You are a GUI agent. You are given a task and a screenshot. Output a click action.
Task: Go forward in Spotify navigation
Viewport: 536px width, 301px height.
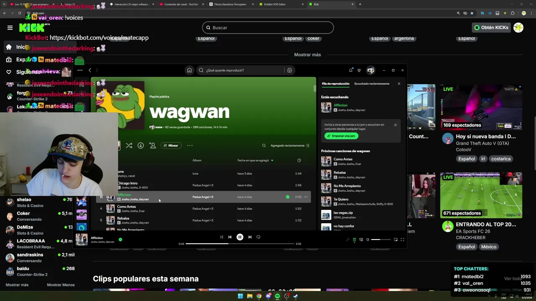[x=97, y=70]
